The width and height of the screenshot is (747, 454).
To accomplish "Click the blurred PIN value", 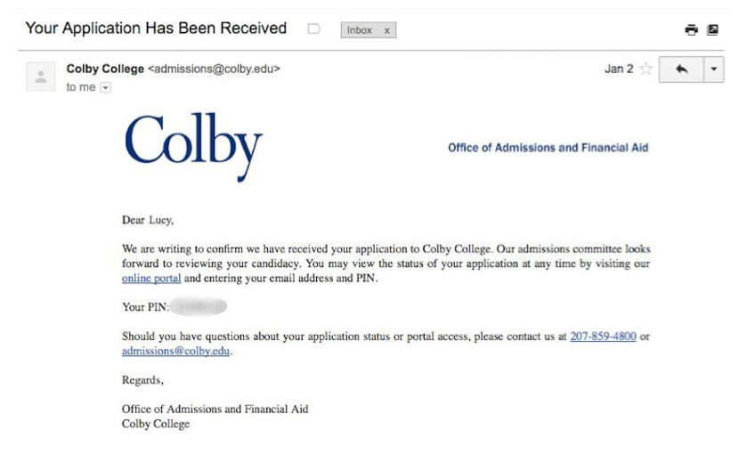I will pyautogui.click(x=198, y=307).
